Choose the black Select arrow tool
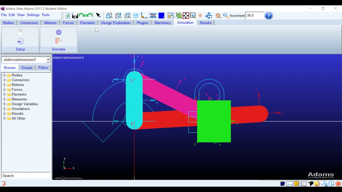This screenshot has width=342, height=192. (98, 15)
